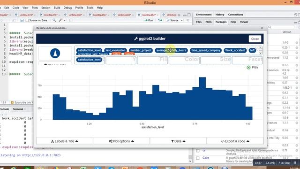The width and height of the screenshot is (300, 169).
Task: Click the up arrow of the variables list
Action: (x=261, y=48)
